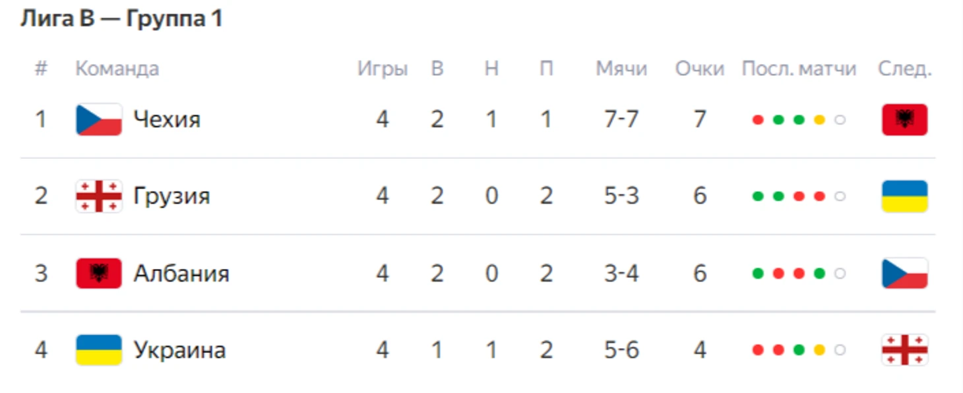Open Ukraine's next opponent Georgia flag
Viewport: 963px width, 393px height.
[905, 349]
